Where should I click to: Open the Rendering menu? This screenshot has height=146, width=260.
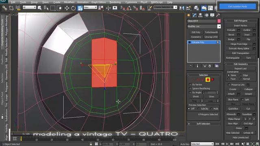[x=115, y=2]
